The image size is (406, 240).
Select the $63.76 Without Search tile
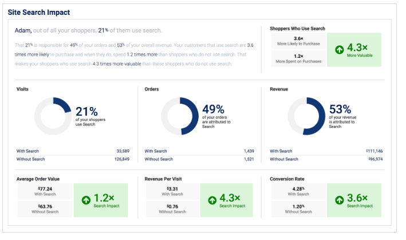point(45,209)
